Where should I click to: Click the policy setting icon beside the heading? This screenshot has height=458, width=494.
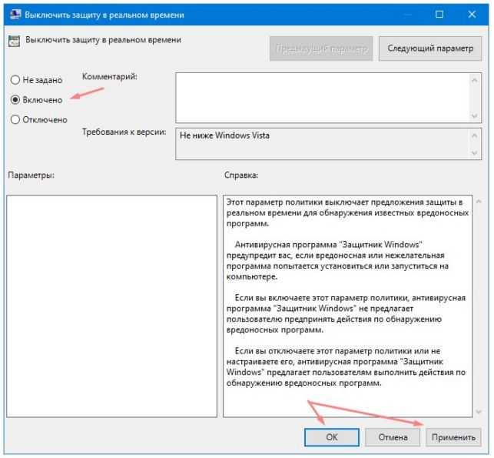coord(14,41)
